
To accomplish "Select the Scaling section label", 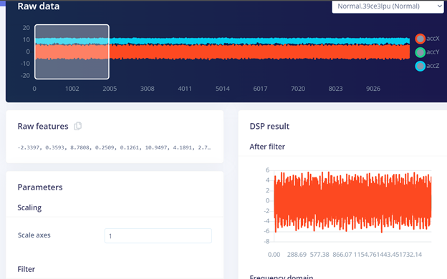I will click(x=29, y=207).
